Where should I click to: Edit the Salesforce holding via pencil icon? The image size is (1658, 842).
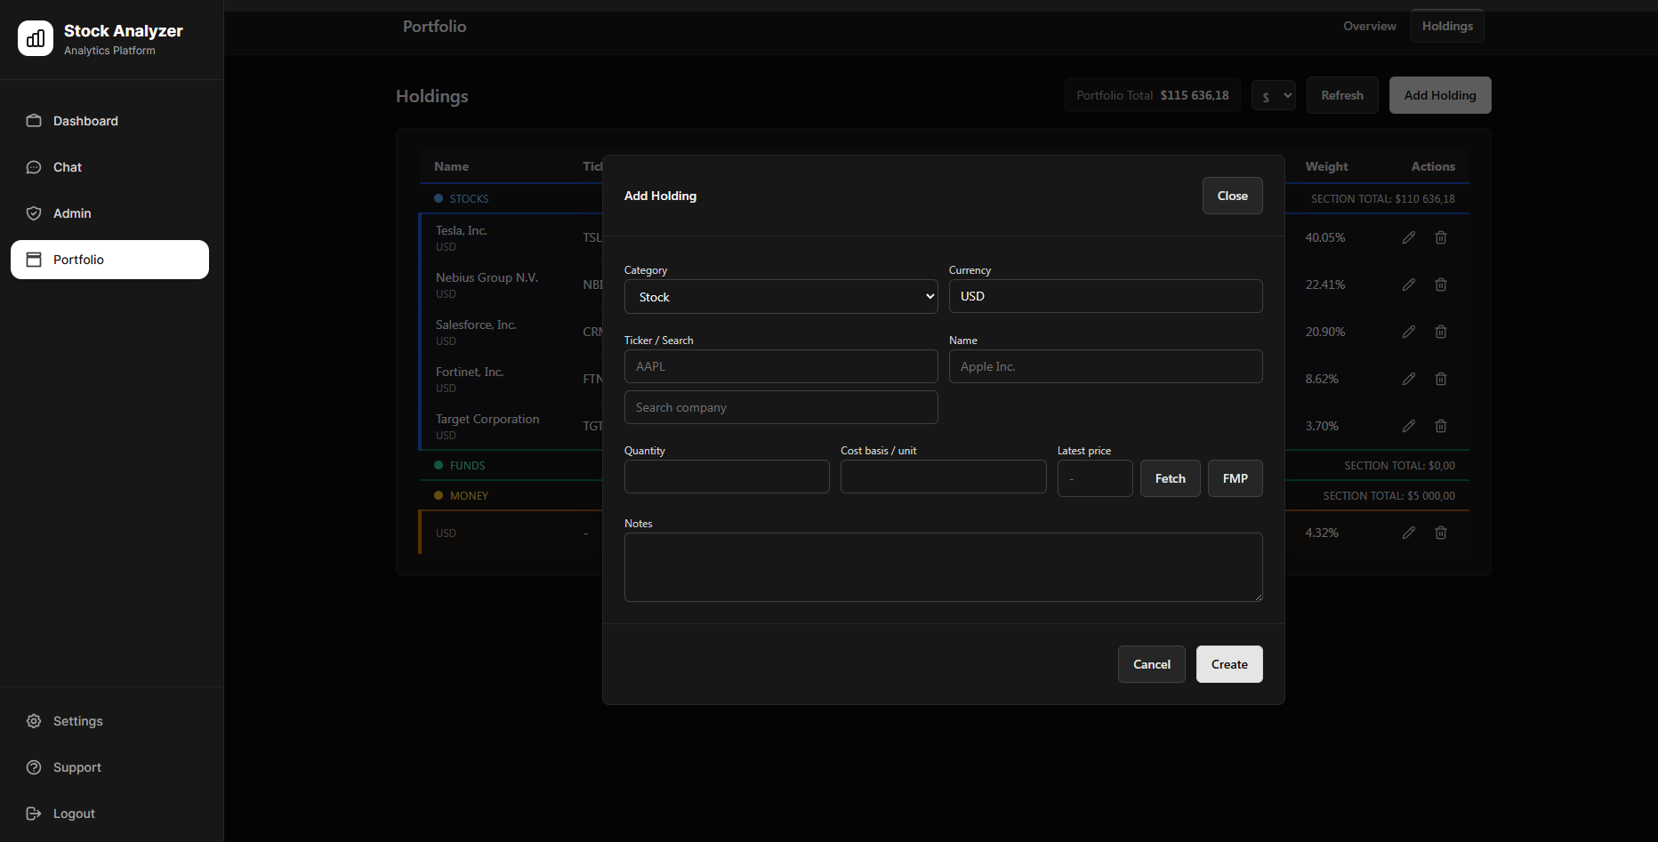(x=1408, y=331)
